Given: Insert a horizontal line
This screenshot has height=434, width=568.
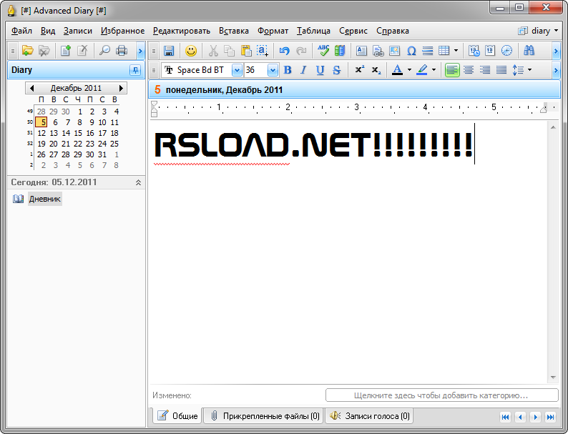Looking at the screenshot, I should coord(428,51).
